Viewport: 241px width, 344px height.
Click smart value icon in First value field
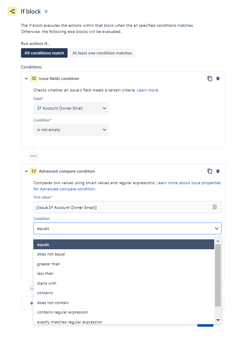(215, 207)
